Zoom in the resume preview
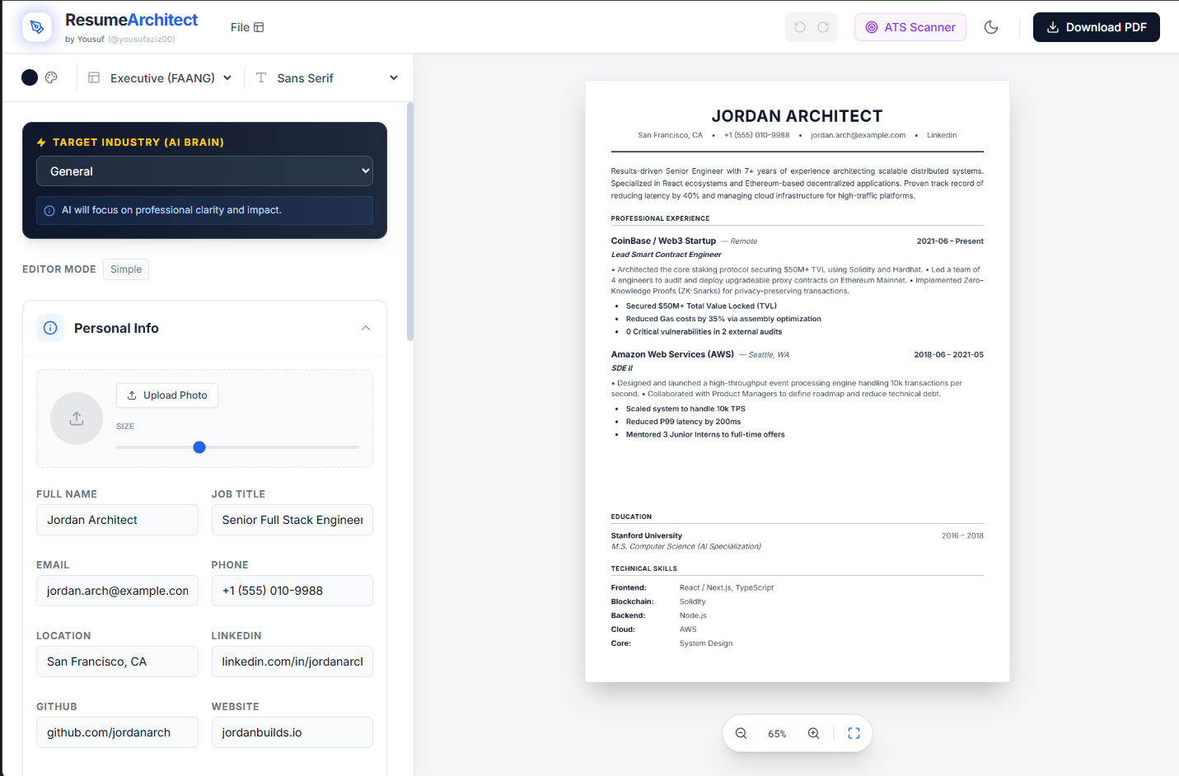Viewport: 1179px width, 776px height. pyautogui.click(x=813, y=733)
